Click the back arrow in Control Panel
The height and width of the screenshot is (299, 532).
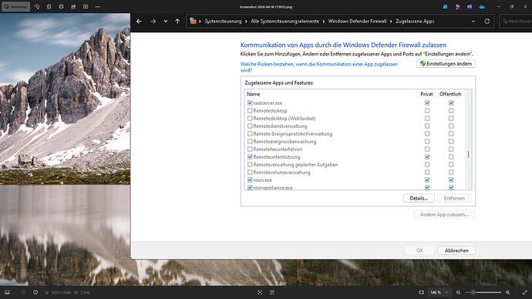pyautogui.click(x=139, y=22)
